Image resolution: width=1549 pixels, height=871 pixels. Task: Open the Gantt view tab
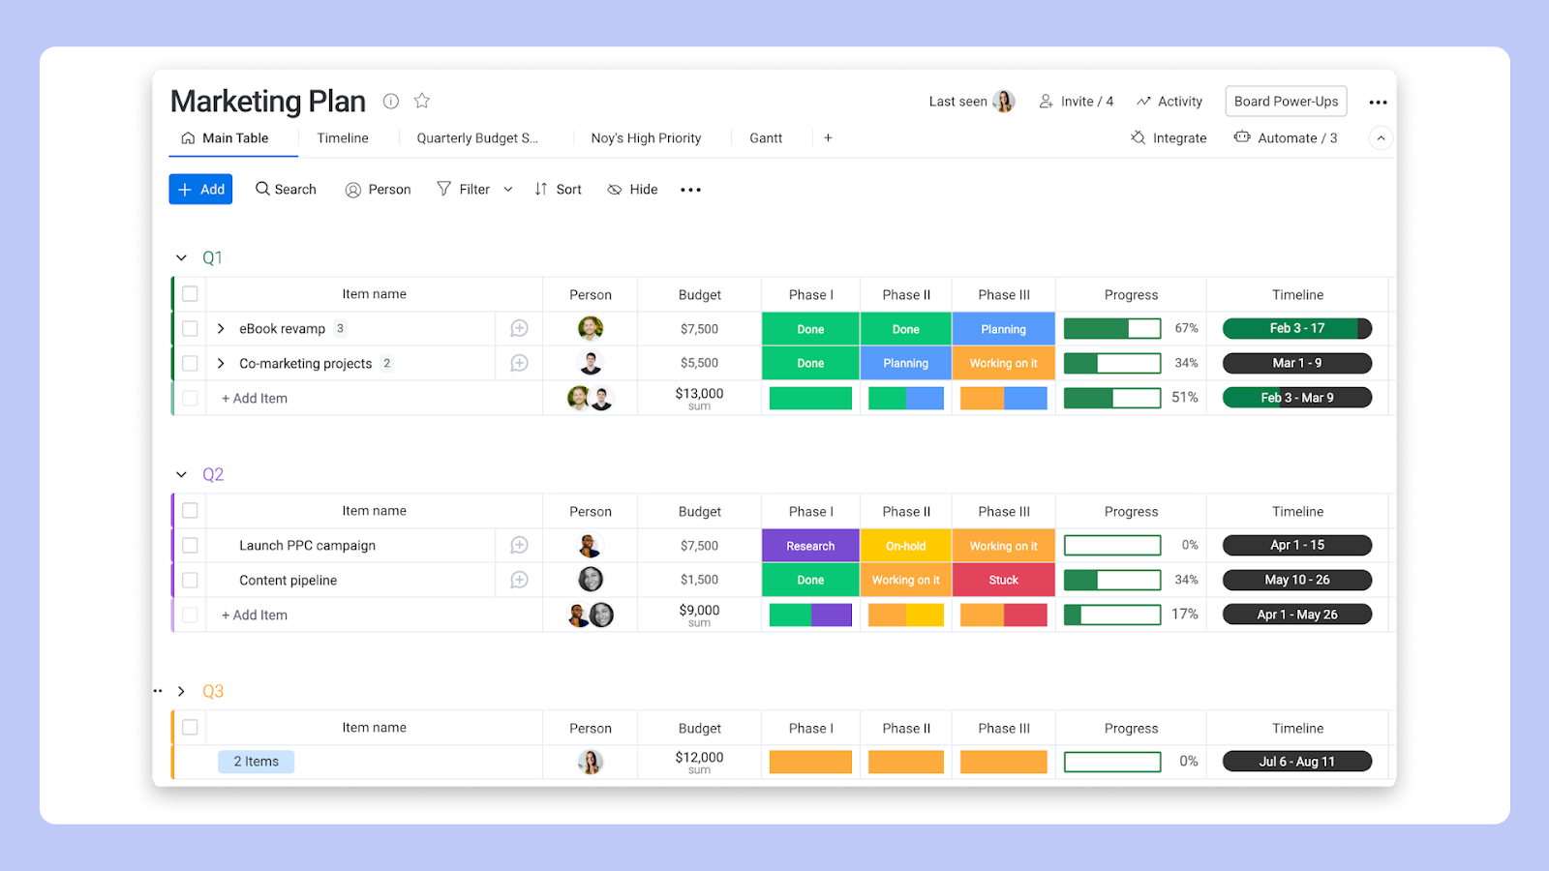click(x=766, y=138)
